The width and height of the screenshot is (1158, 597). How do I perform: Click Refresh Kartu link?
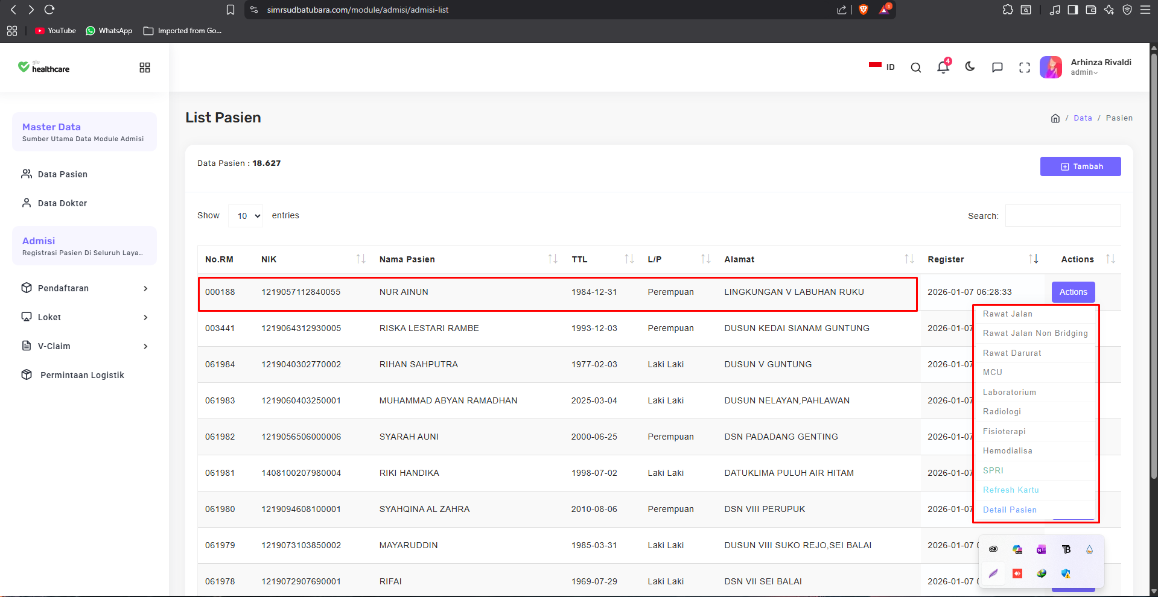tap(1011, 490)
